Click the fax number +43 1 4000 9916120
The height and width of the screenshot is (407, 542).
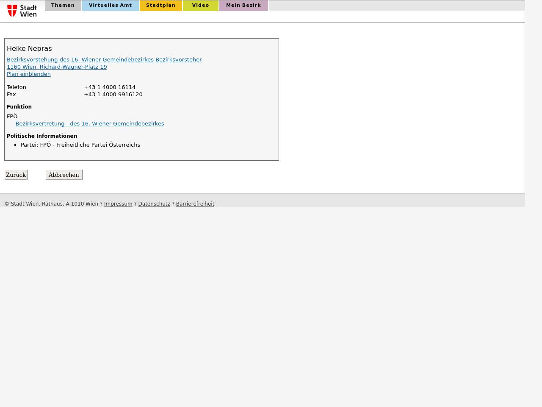[x=113, y=95]
